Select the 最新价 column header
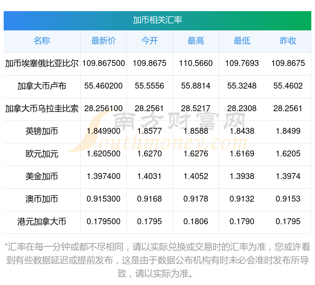This screenshot has height=285, width=315. pyautogui.click(x=103, y=41)
